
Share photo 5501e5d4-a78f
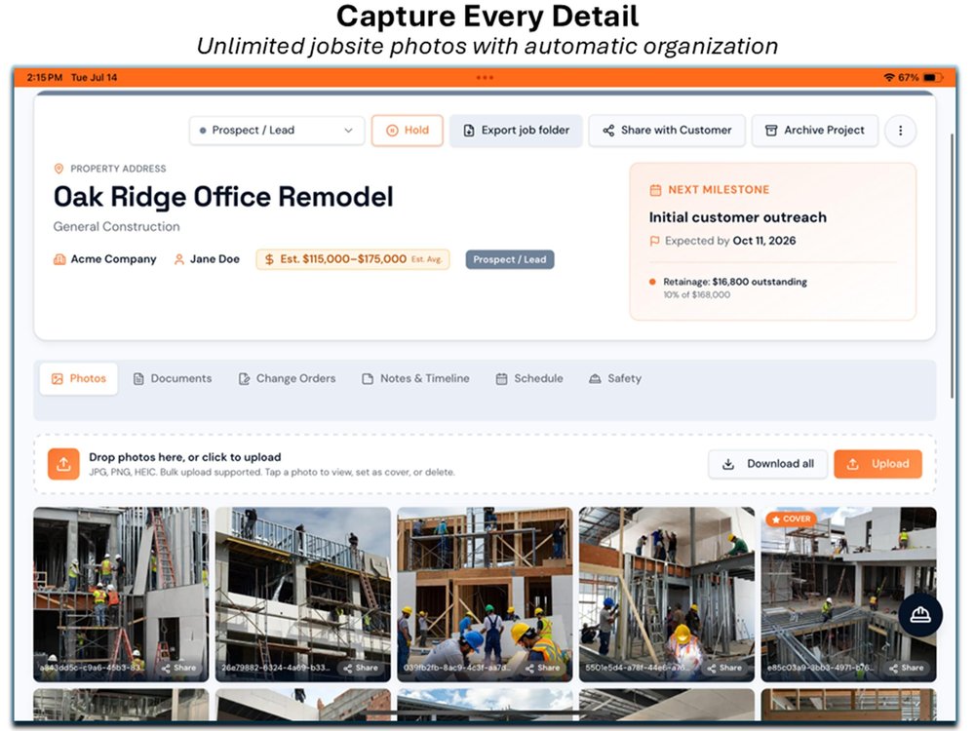point(725,669)
